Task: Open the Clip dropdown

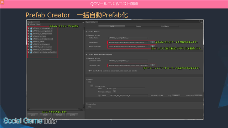Action: coord(176,96)
